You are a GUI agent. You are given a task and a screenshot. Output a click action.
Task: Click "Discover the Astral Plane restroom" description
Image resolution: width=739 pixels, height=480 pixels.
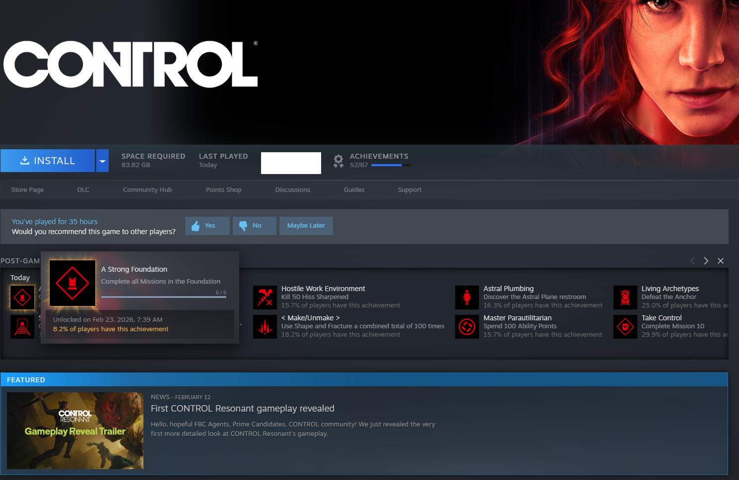tap(535, 297)
